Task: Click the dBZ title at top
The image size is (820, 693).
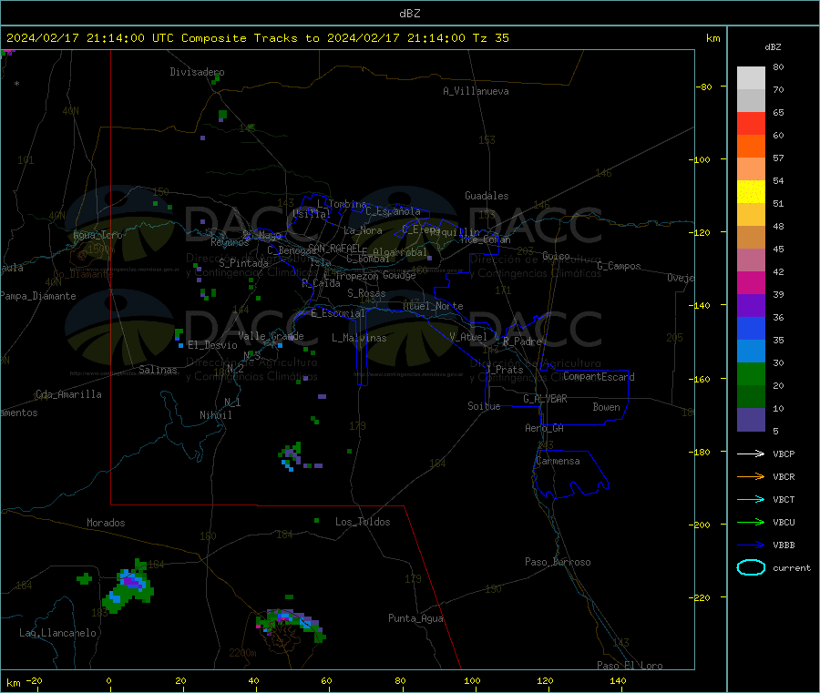Action: click(409, 14)
